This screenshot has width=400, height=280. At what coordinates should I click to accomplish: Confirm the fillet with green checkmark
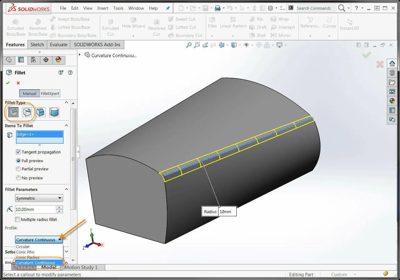[8, 83]
